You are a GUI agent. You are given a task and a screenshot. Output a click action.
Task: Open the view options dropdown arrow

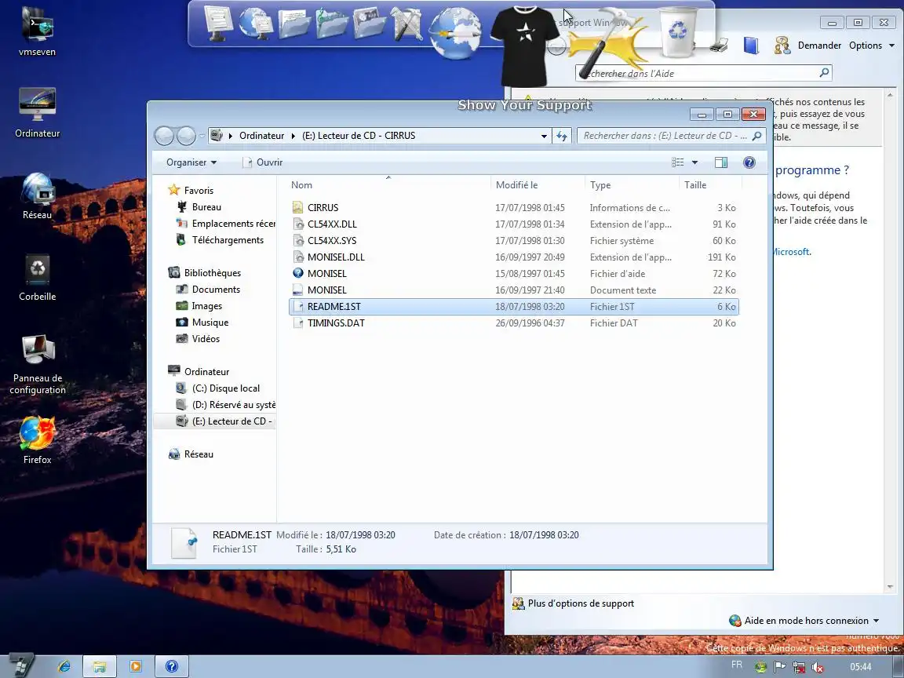point(694,162)
